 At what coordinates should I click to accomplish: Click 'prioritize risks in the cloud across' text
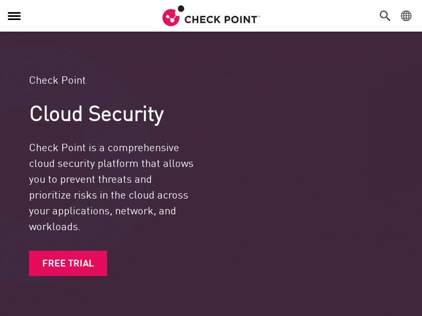[109, 195]
